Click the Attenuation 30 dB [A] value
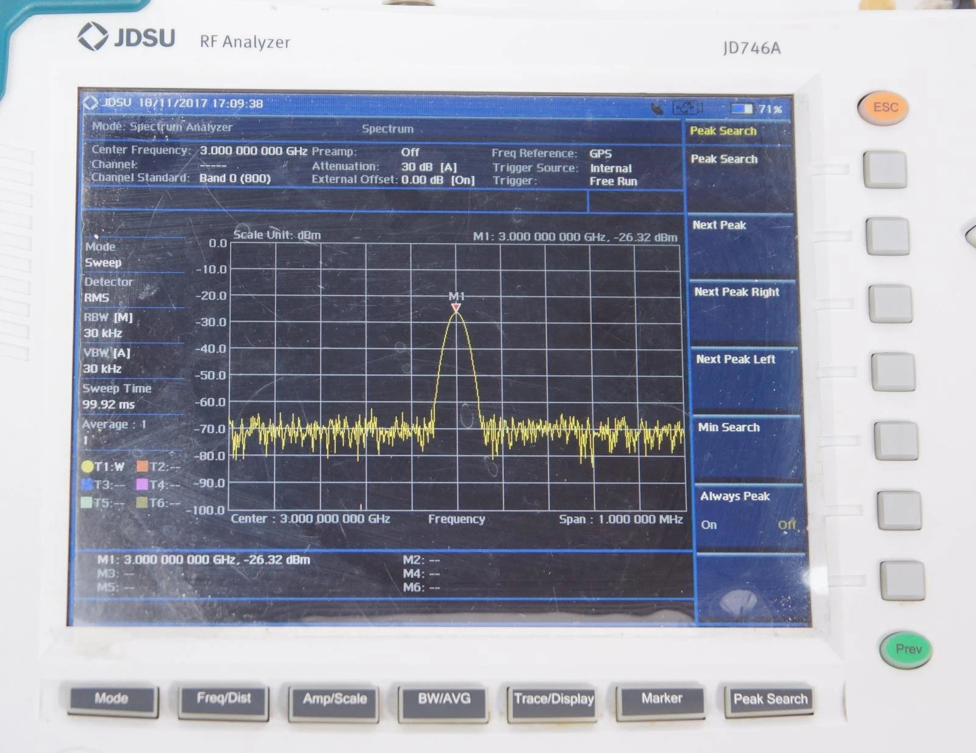This screenshot has width=976, height=753. 429,166
